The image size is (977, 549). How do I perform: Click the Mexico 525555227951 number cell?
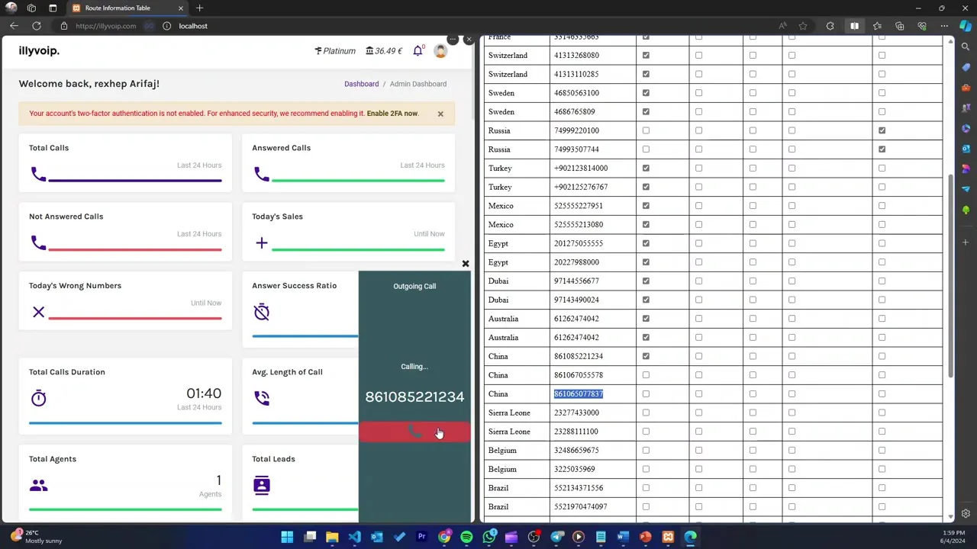(593, 206)
